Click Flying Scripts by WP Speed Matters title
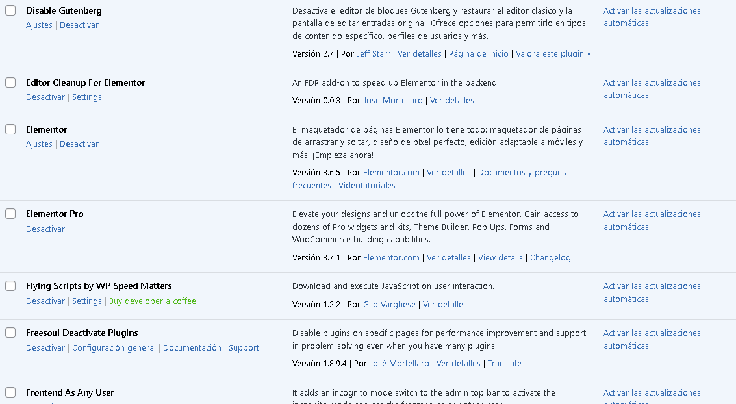 pos(99,286)
